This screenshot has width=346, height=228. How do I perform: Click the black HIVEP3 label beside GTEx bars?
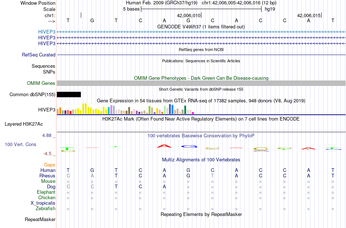47,110
